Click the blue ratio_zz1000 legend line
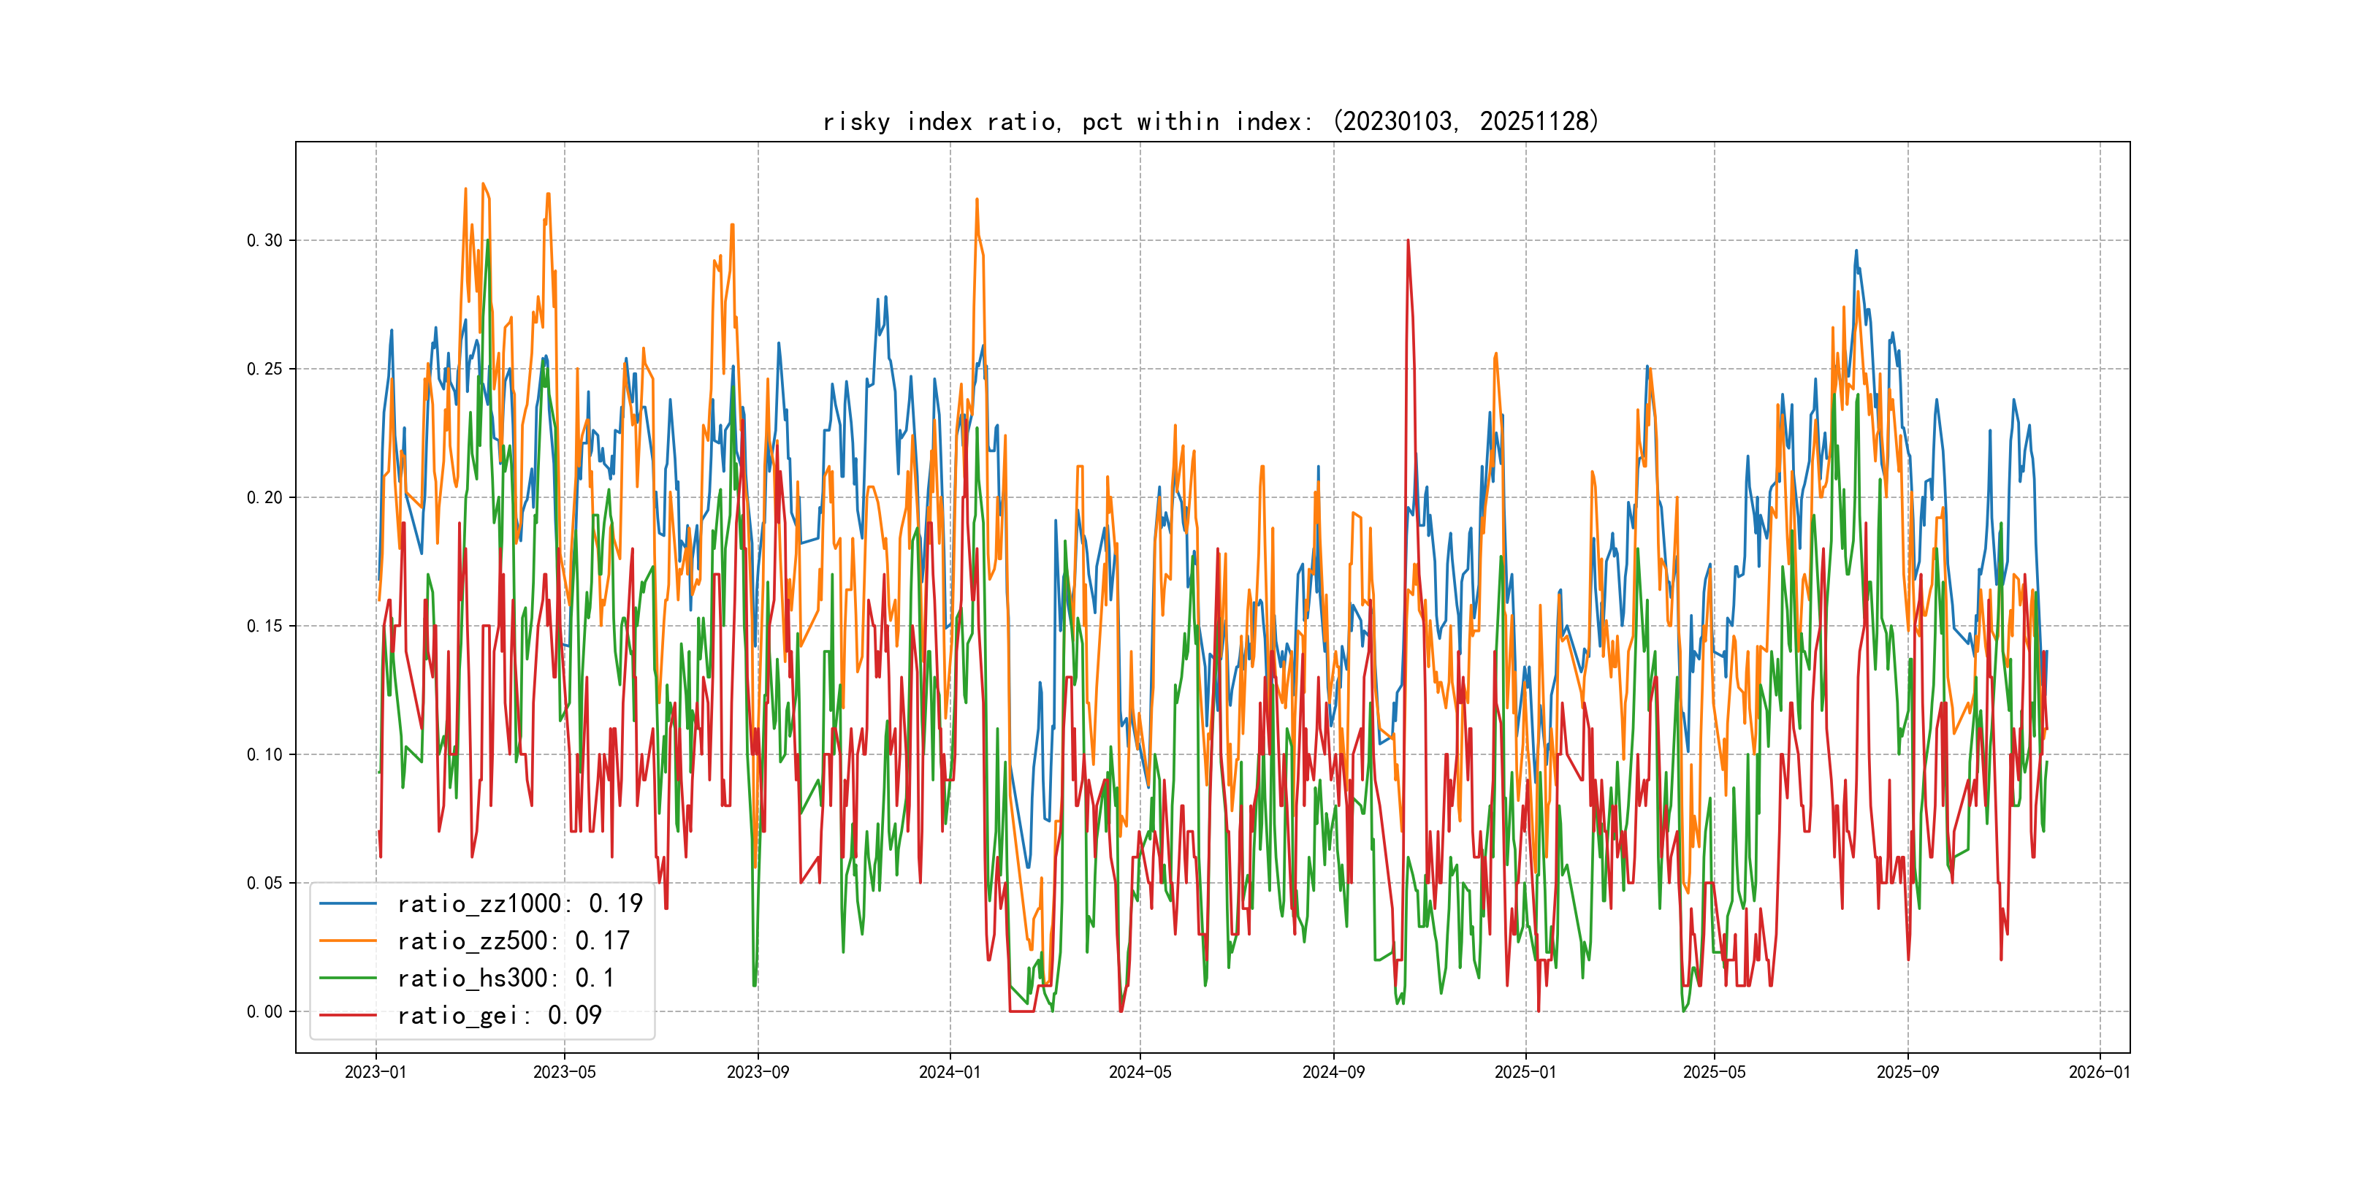2367x1183 pixels. (347, 904)
